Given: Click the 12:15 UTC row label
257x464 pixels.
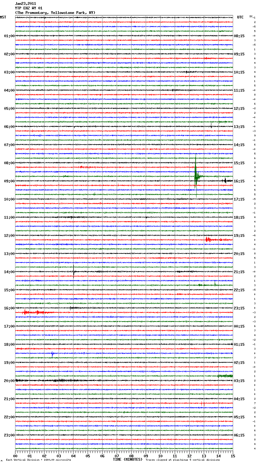Looking at the screenshot, I should click(239, 109).
